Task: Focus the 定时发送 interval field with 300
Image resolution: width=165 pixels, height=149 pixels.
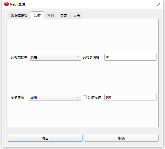Action: 130,97
